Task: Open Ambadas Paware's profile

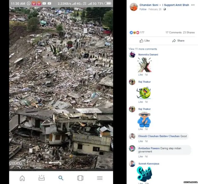Action: click(x=149, y=148)
